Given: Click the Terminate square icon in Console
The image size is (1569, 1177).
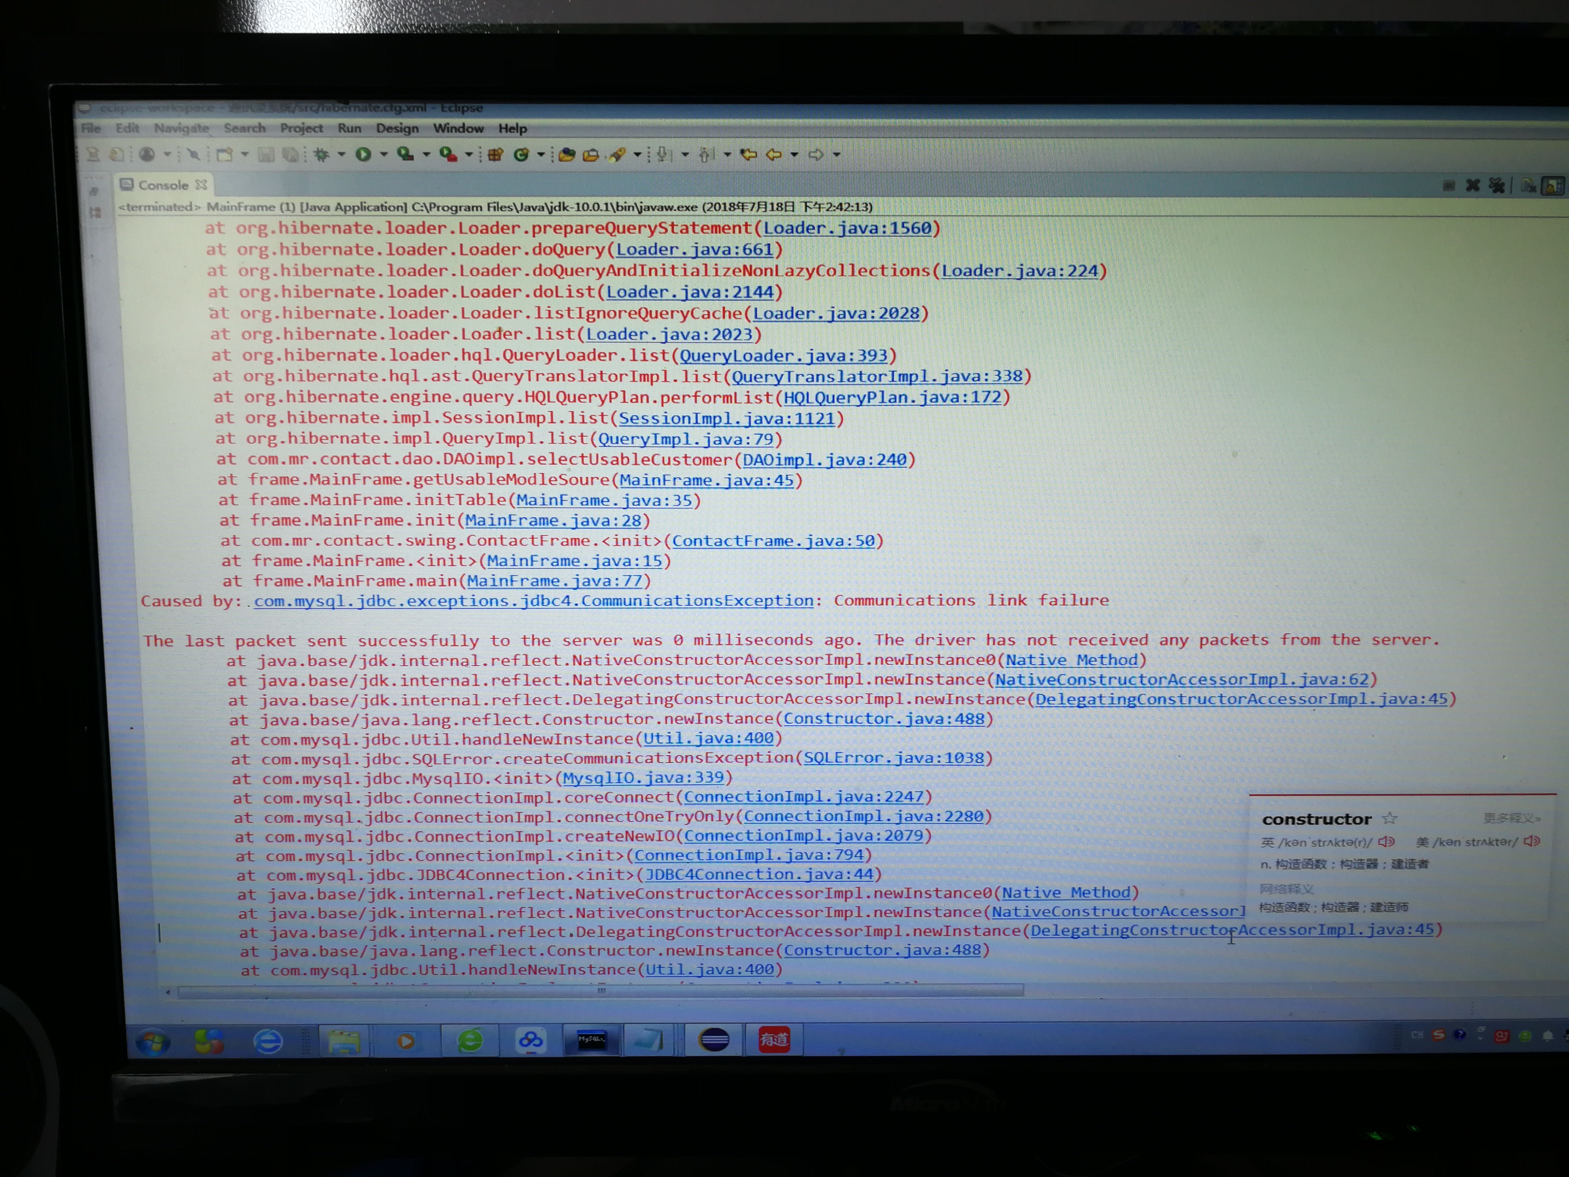Looking at the screenshot, I should tap(1448, 185).
